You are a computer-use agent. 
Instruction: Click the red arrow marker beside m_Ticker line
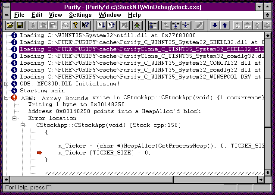[x=40, y=153]
